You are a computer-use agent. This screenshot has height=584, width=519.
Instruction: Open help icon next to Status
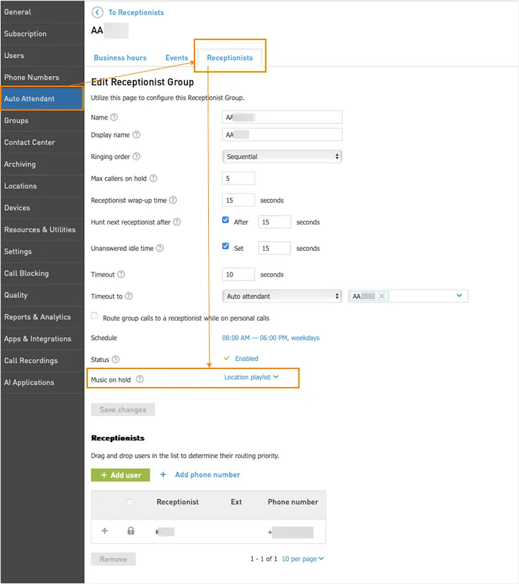click(116, 359)
